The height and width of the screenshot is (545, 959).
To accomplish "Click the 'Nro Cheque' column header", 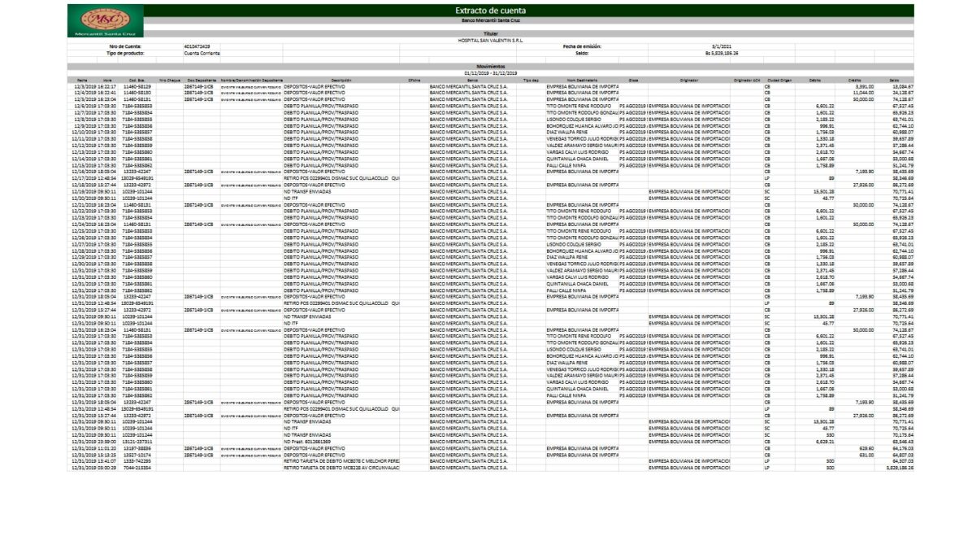I will 169,81.
